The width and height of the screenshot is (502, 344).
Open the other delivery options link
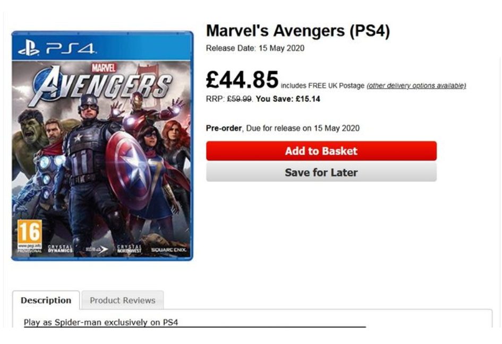[416, 86]
